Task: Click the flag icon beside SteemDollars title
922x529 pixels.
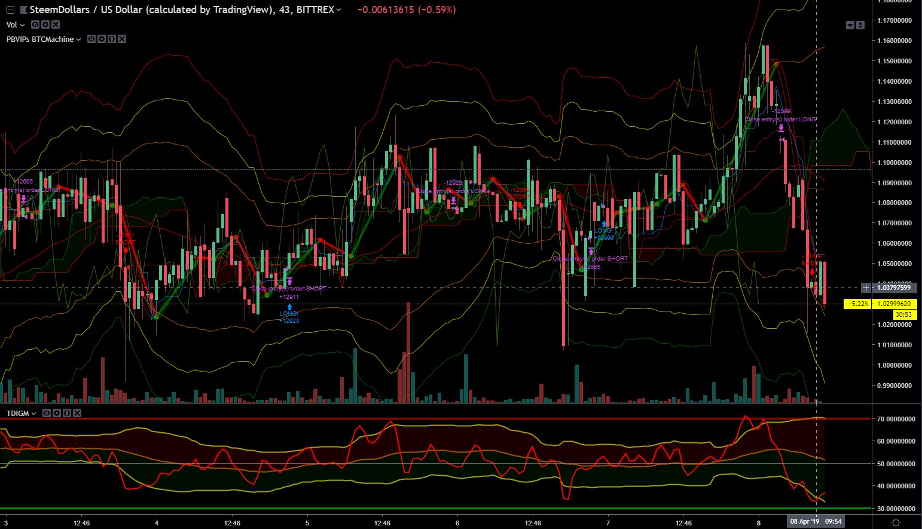Action: tap(23, 10)
